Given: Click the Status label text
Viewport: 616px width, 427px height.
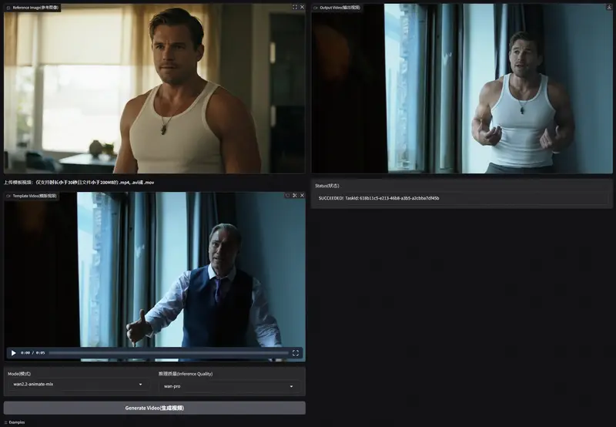Looking at the screenshot, I should pos(326,186).
